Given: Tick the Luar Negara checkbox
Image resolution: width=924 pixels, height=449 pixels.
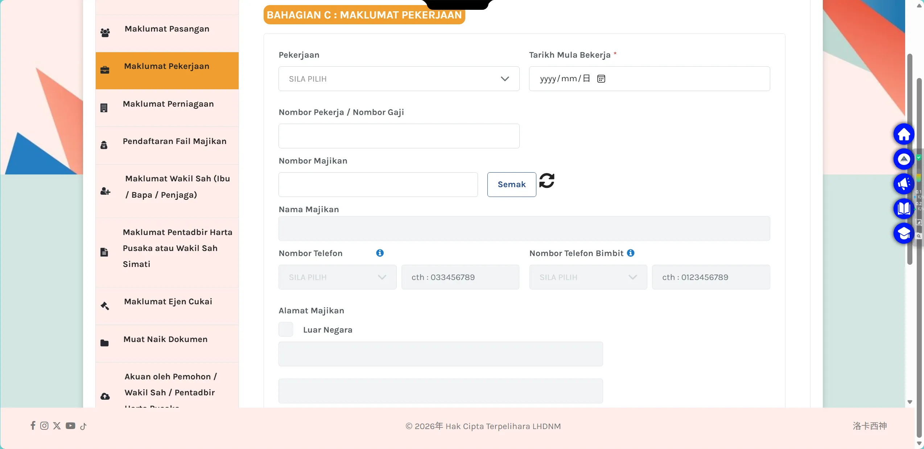Looking at the screenshot, I should 286,329.
